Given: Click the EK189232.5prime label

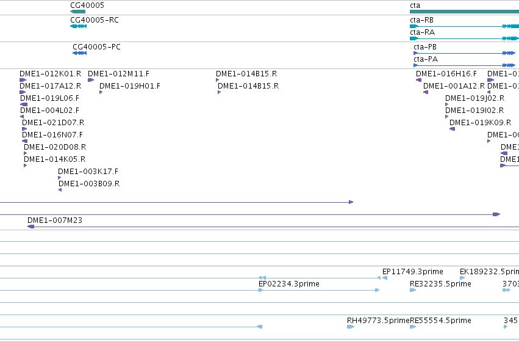Looking at the screenshot, I should coord(489,272).
